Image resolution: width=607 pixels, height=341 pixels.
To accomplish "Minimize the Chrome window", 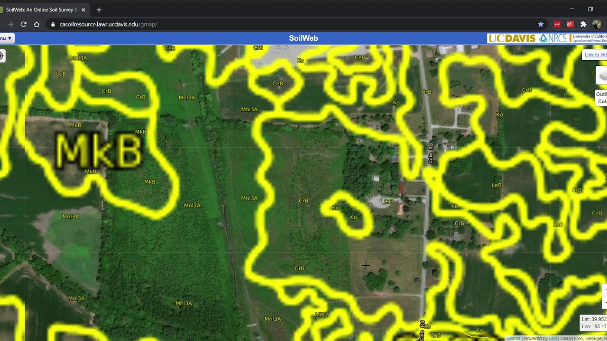I will 572,9.
